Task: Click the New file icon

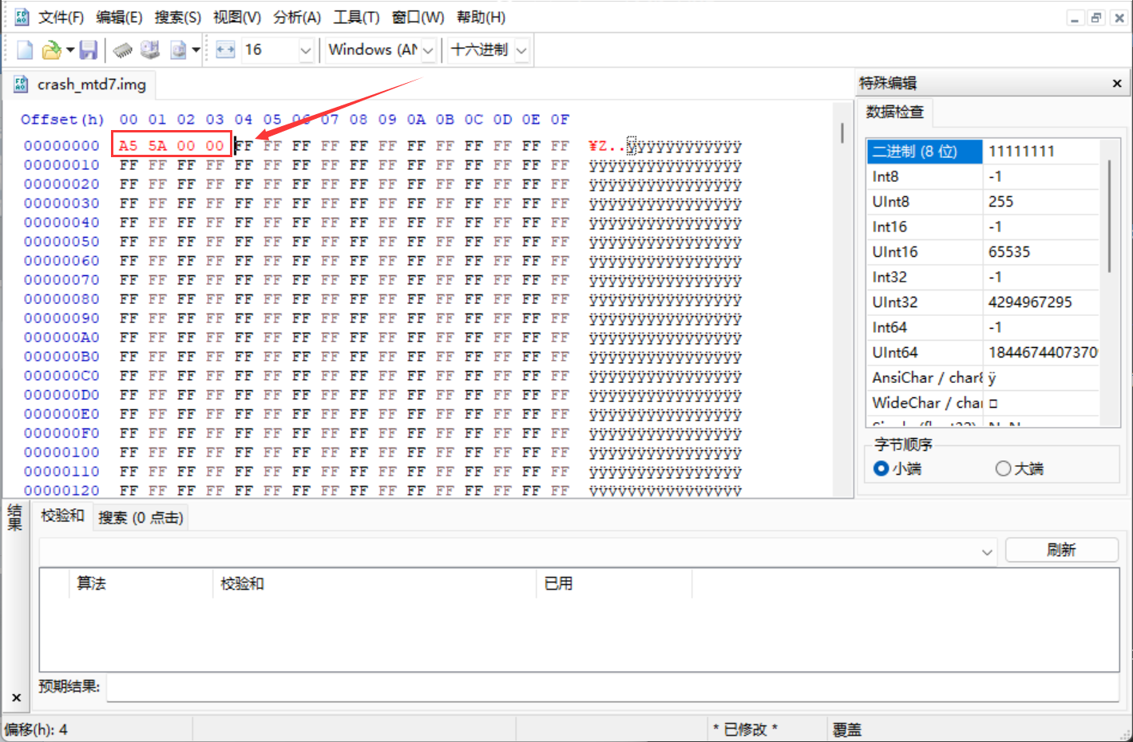Action: pyautogui.click(x=25, y=50)
